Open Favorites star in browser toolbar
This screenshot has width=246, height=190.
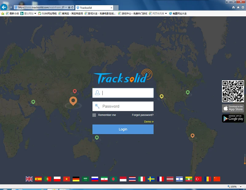point(238,7)
